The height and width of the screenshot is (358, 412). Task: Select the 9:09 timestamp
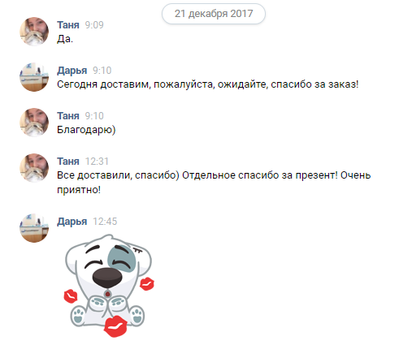click(94, 25)
